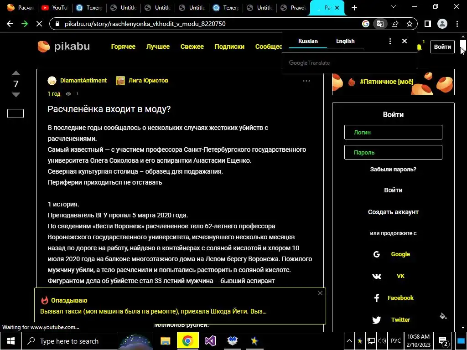The height and width of the screenshot is (350, 467).
Task: Click the paint bucket icon in sidebar
Action: pyautogui.click(x=443, y=316)
